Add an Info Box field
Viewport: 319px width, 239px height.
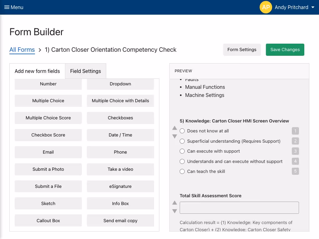point(120,203)
